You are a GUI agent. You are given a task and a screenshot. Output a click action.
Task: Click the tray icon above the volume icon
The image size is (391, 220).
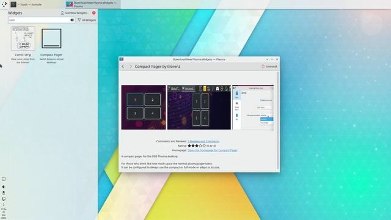pyautogui.click(x=4, y=179)
